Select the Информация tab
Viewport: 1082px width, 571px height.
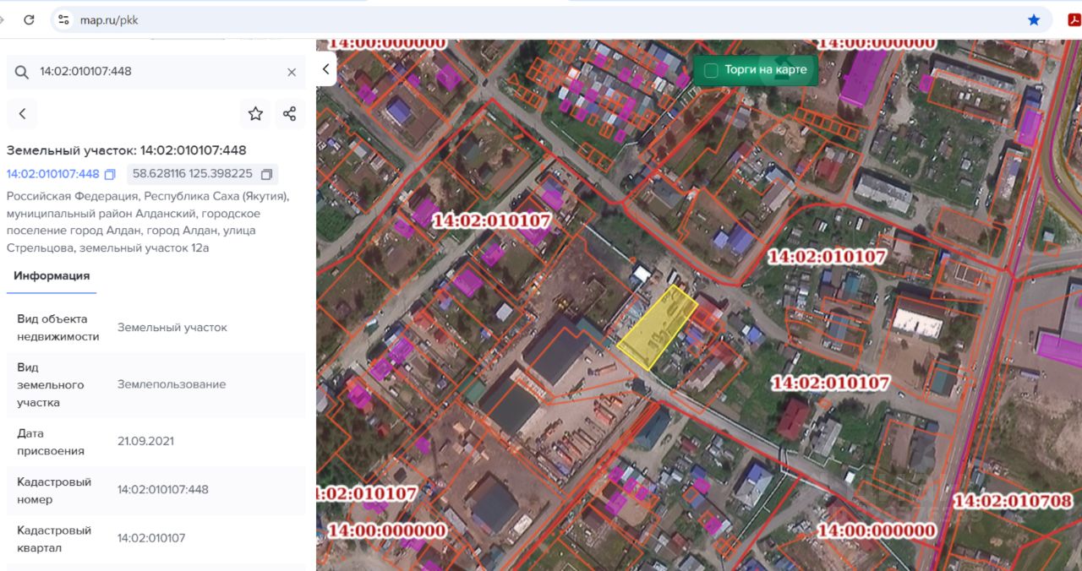52,276
